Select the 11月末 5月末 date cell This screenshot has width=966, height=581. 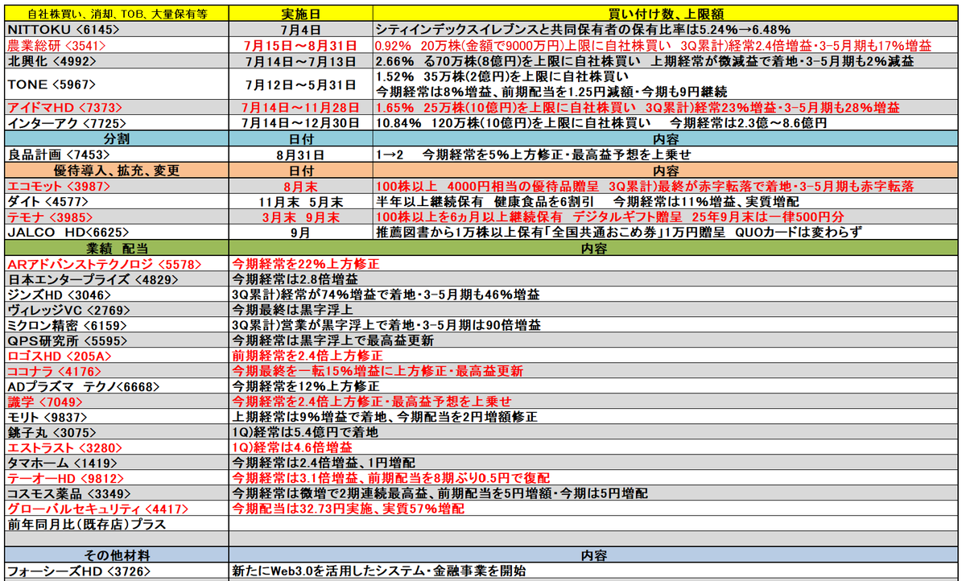point(301,201)
